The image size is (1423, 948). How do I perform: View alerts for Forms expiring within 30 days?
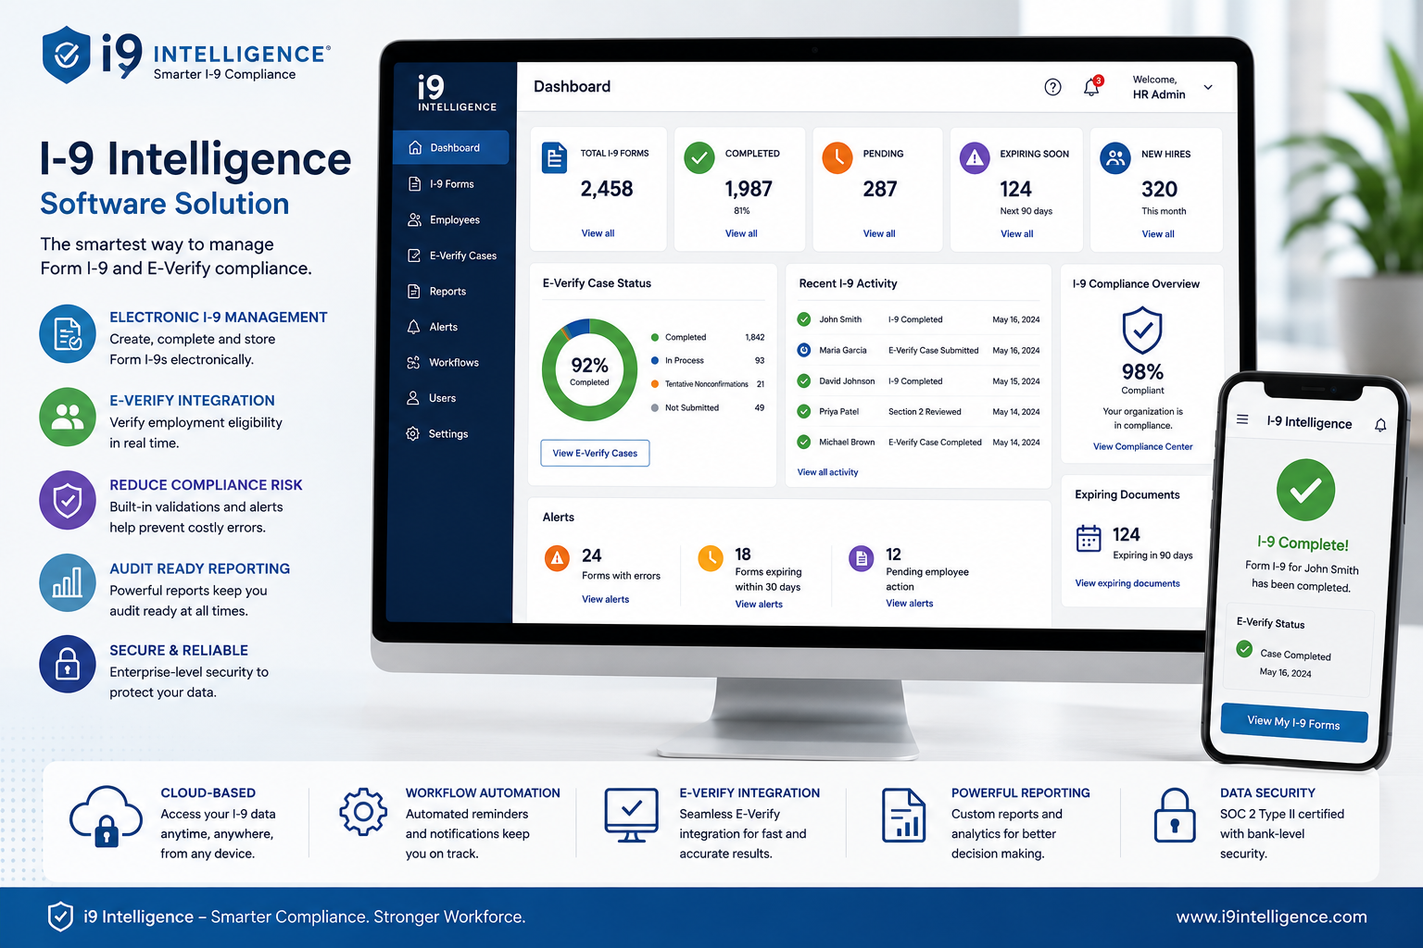759,604
